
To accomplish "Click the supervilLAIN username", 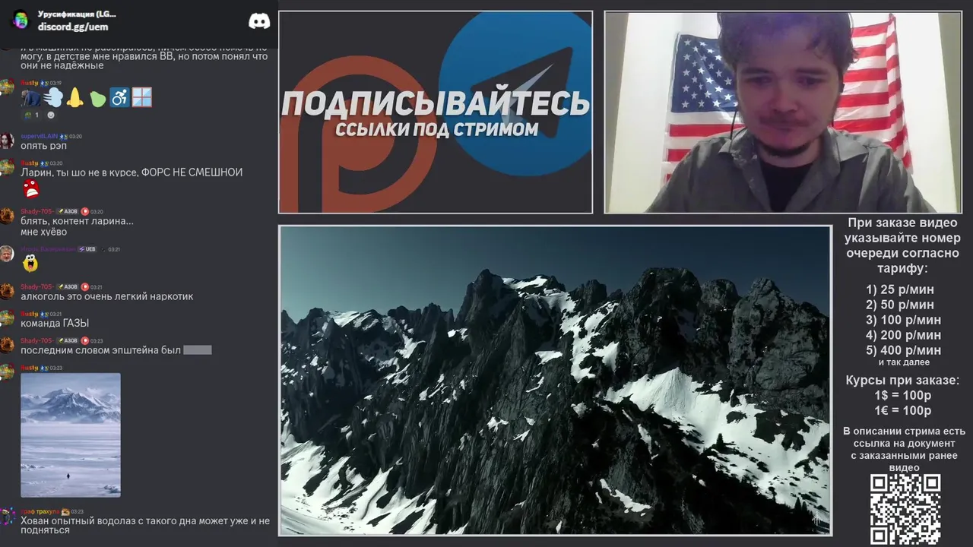I will [x=40, y=136].
